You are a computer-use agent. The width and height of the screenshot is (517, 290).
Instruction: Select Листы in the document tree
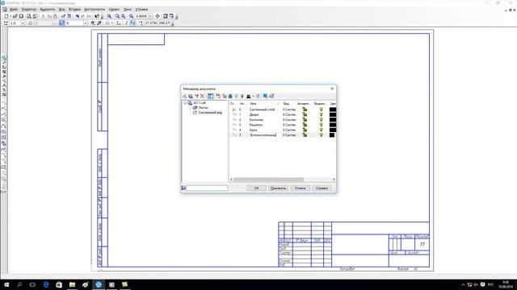point(203,108)
